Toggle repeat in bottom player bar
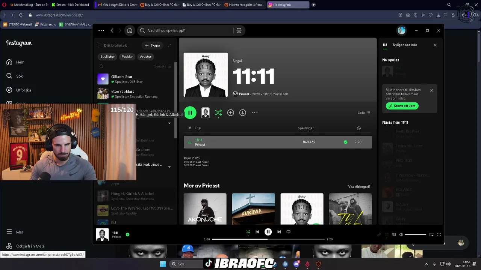This screenshot has height=270, width=481. pos(288,232)
